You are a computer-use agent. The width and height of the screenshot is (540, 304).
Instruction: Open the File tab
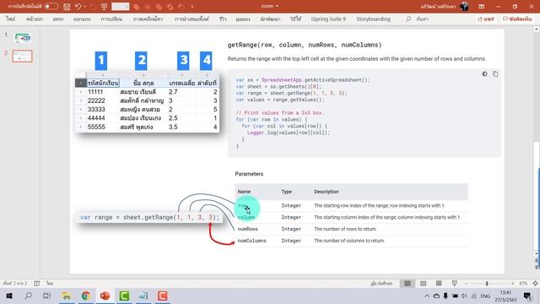(11, 19)
